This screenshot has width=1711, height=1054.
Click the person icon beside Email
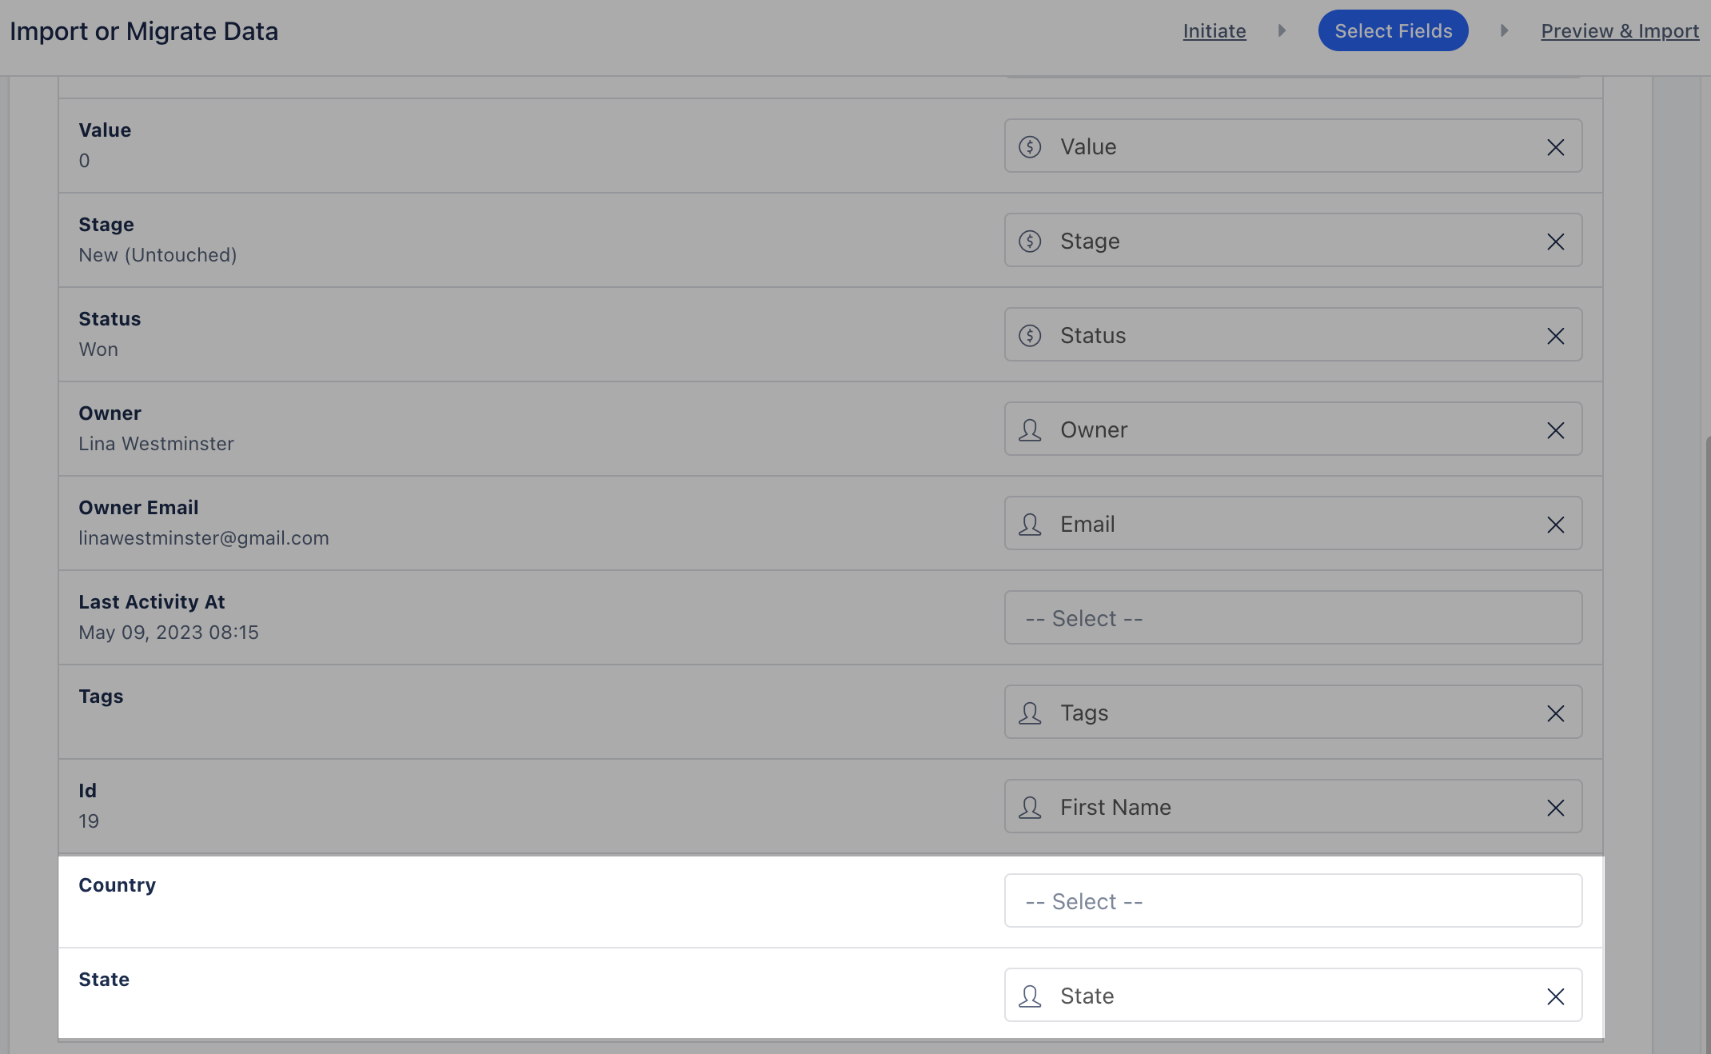point(1030,525)
